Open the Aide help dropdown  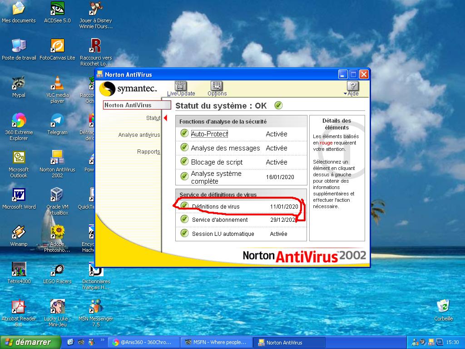click(x=352, y=88)
